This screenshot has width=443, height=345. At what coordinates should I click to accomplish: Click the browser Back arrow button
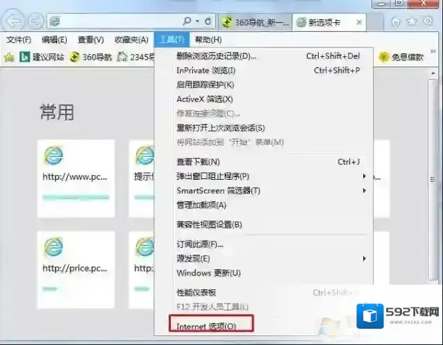pos(13,21)
